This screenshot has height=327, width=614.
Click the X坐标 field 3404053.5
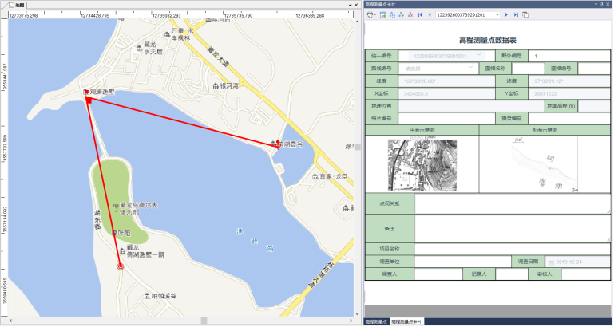[x=446, y=94]
